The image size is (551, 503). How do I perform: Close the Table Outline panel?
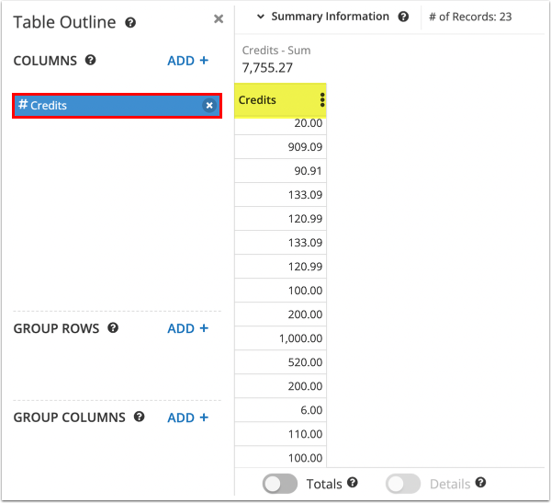(x=218, y=18)
